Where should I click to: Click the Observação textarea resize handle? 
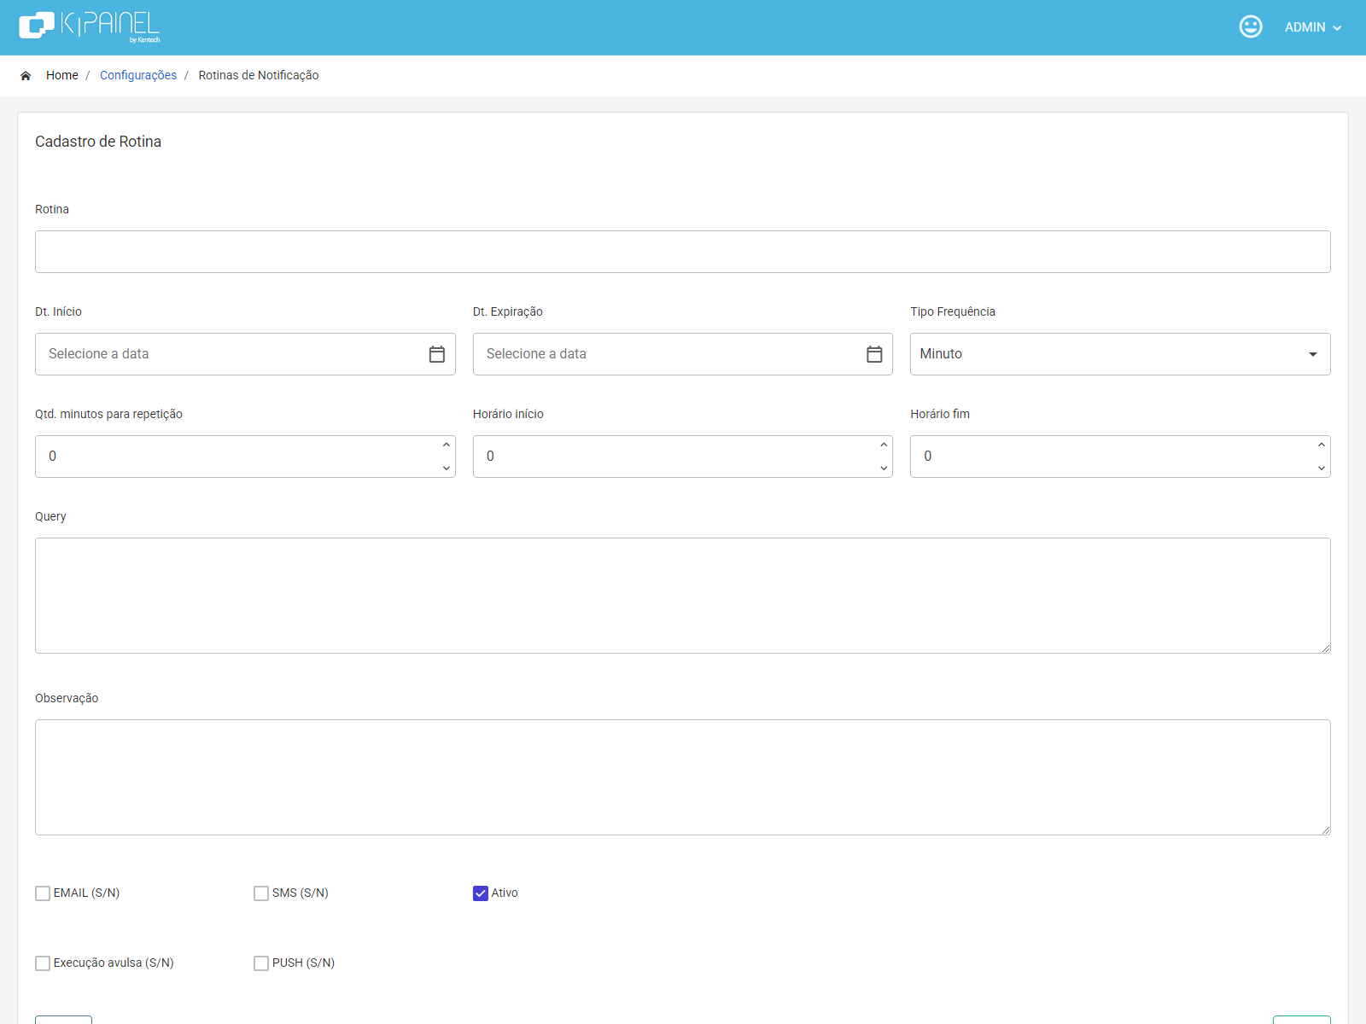(x=1325, y=829)
